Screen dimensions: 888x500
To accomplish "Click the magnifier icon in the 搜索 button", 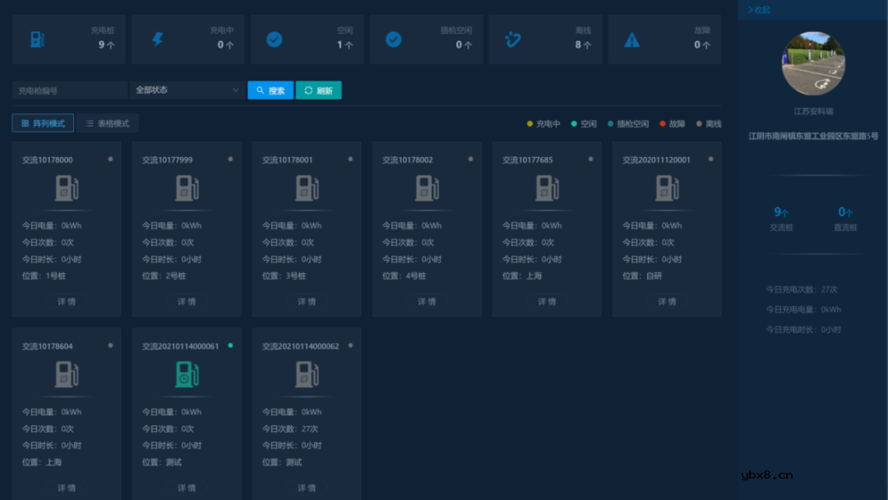I will [259, 90].
